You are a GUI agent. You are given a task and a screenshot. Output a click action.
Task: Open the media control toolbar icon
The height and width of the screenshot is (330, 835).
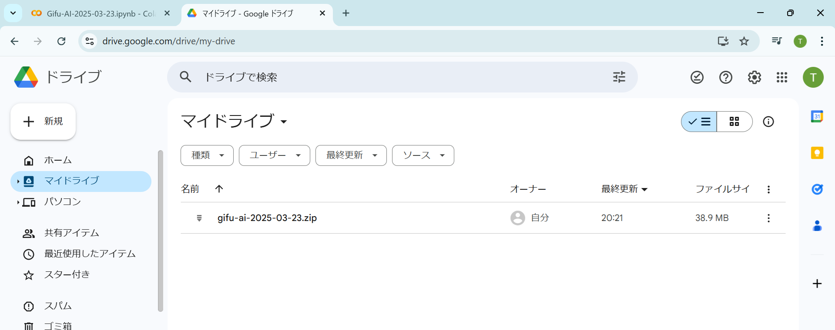[777, 41]
